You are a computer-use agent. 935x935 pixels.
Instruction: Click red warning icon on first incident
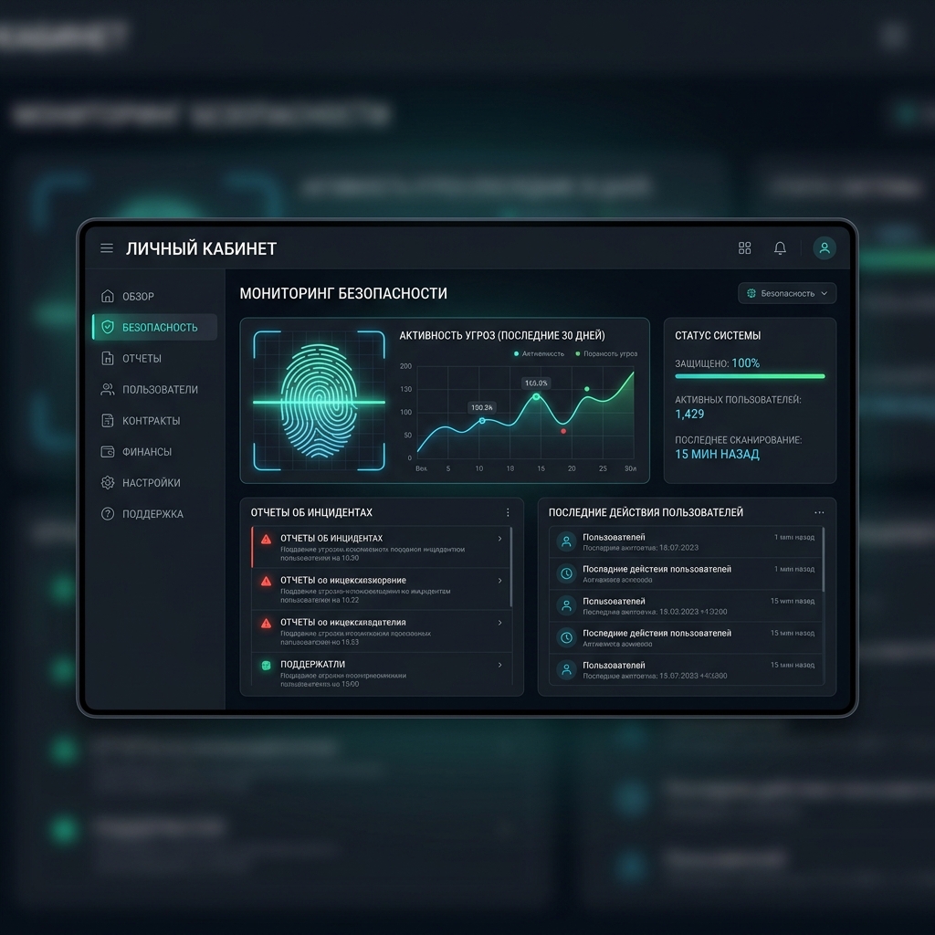pyautogui.click(x=267, y=539)
